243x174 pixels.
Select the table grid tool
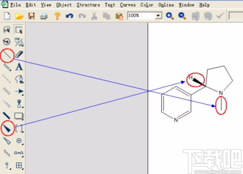tap(19, 165)
